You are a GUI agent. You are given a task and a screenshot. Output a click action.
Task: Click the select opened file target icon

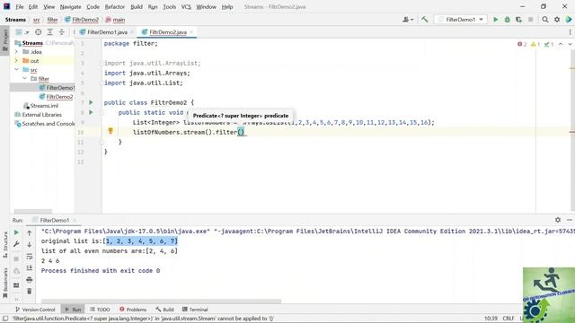(38, 32)
